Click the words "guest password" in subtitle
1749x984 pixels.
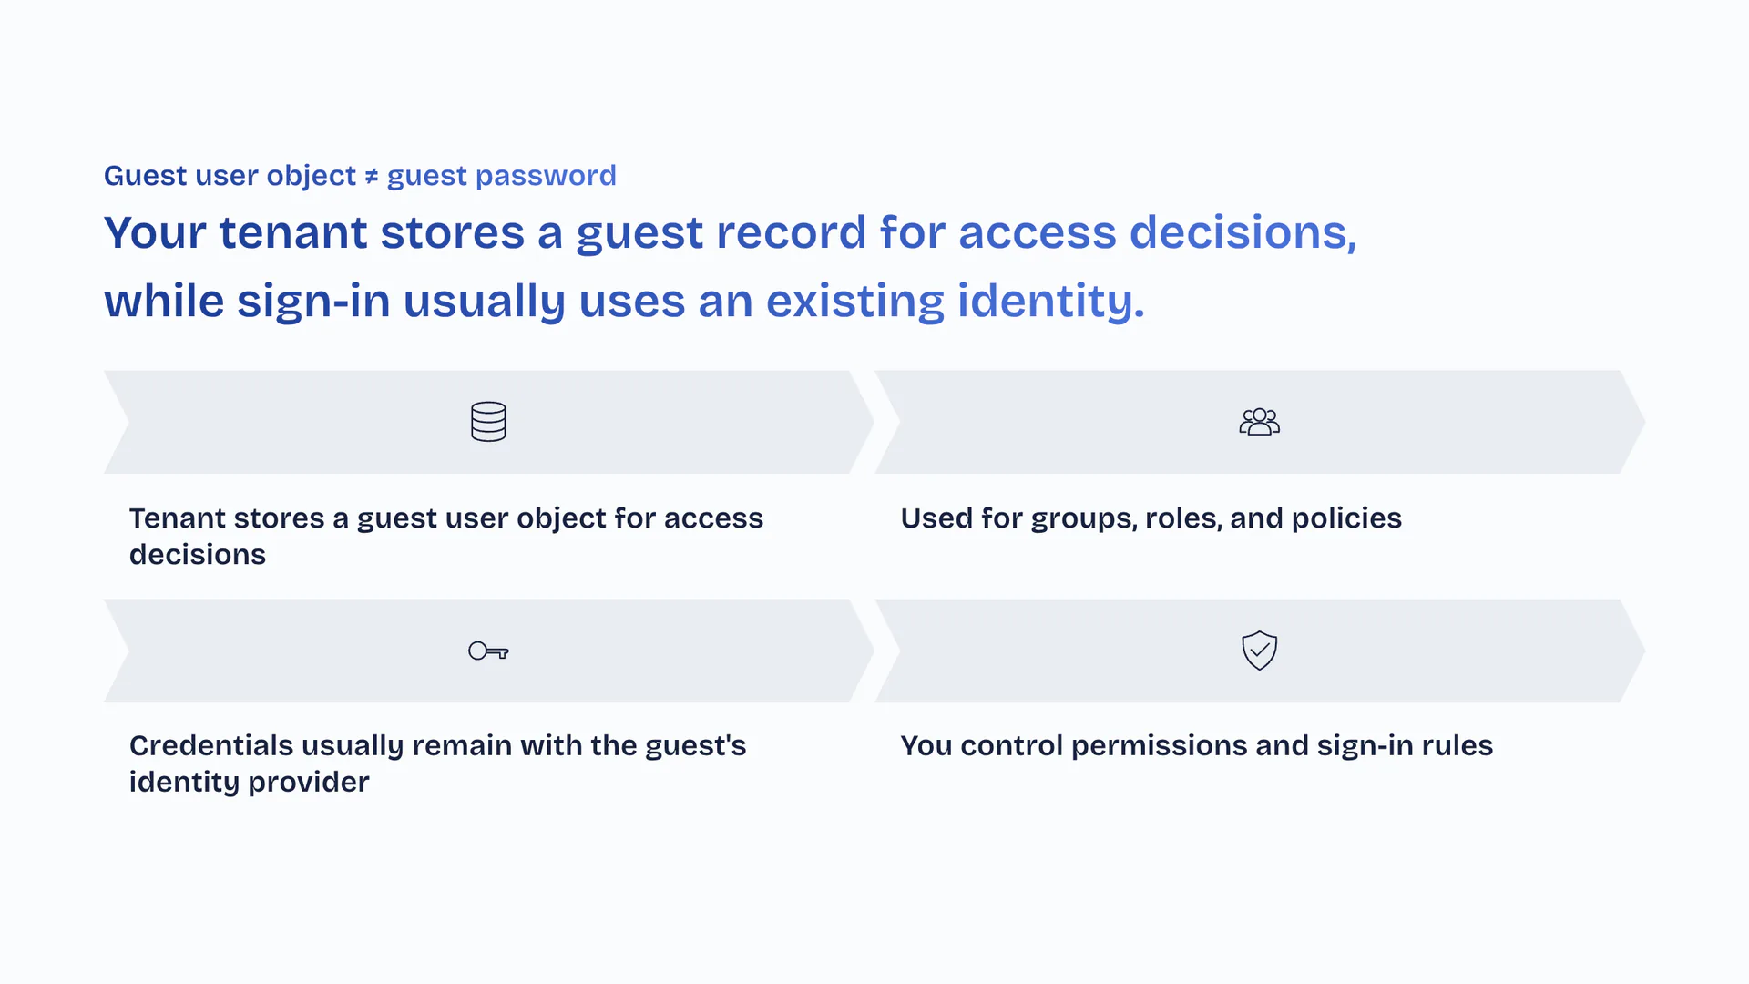pos(501,176)
